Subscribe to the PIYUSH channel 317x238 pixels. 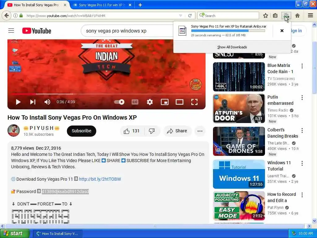81,131
